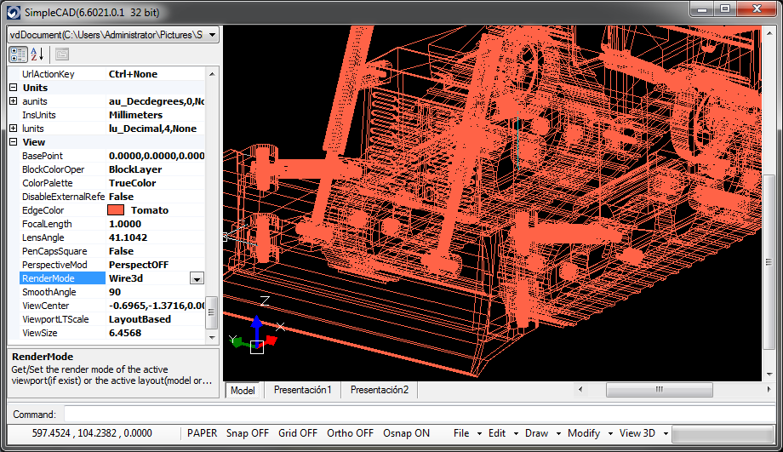This screenshot has width=783, height=452.
Task: Toggle Grid OFF in the status bar
Action: pyautogui.click(x=298, y=433)
